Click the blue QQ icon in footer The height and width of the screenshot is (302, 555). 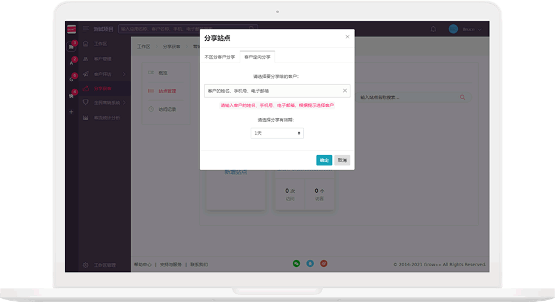(310, 263)
